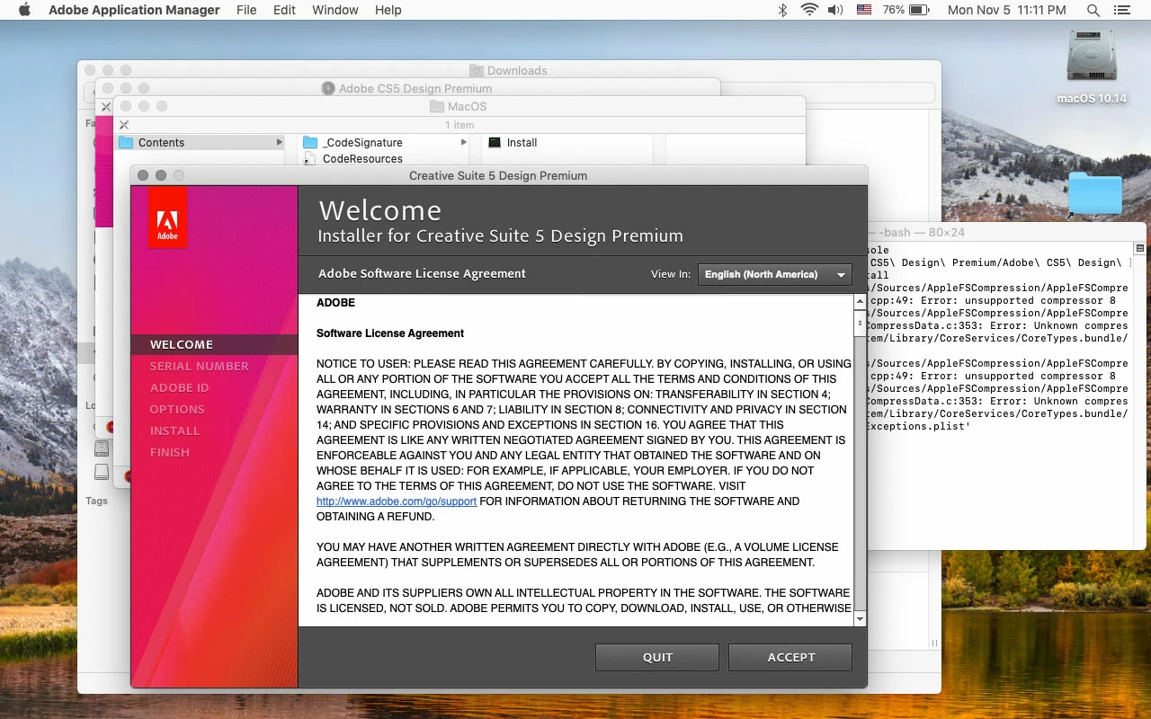This screenshot has height=719, width=1151.
Task: Open the File menu
Action: pyautogui.click(x=246, y=10)
